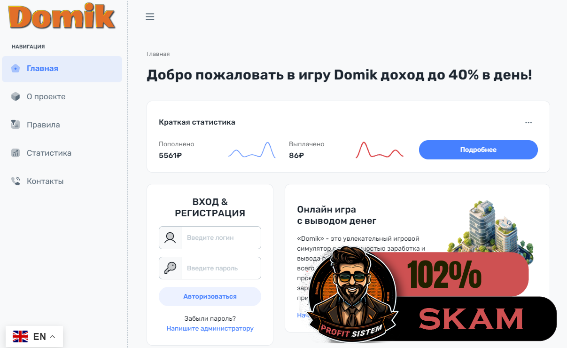The image size is (567, 348).
Task: Click the red Выплачено sparkline chart
Action: (x=380, y=150)
